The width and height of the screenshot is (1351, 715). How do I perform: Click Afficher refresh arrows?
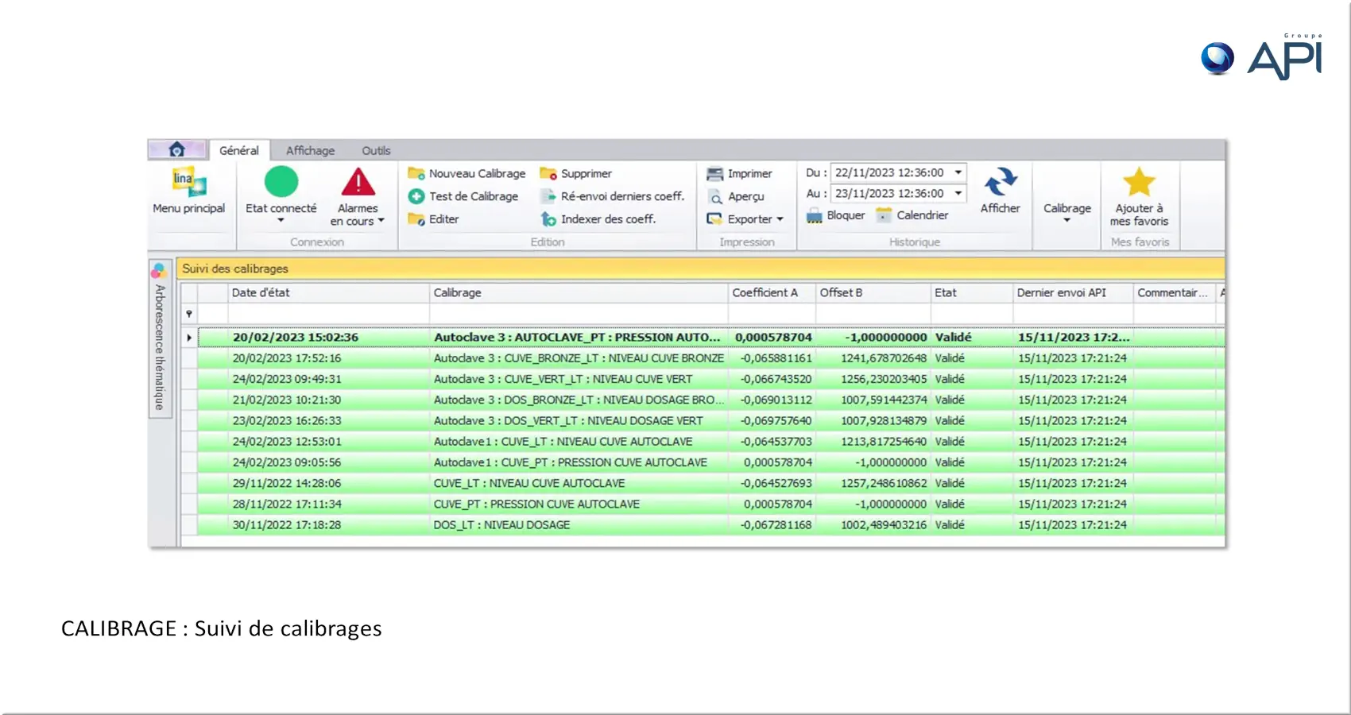1001,182
